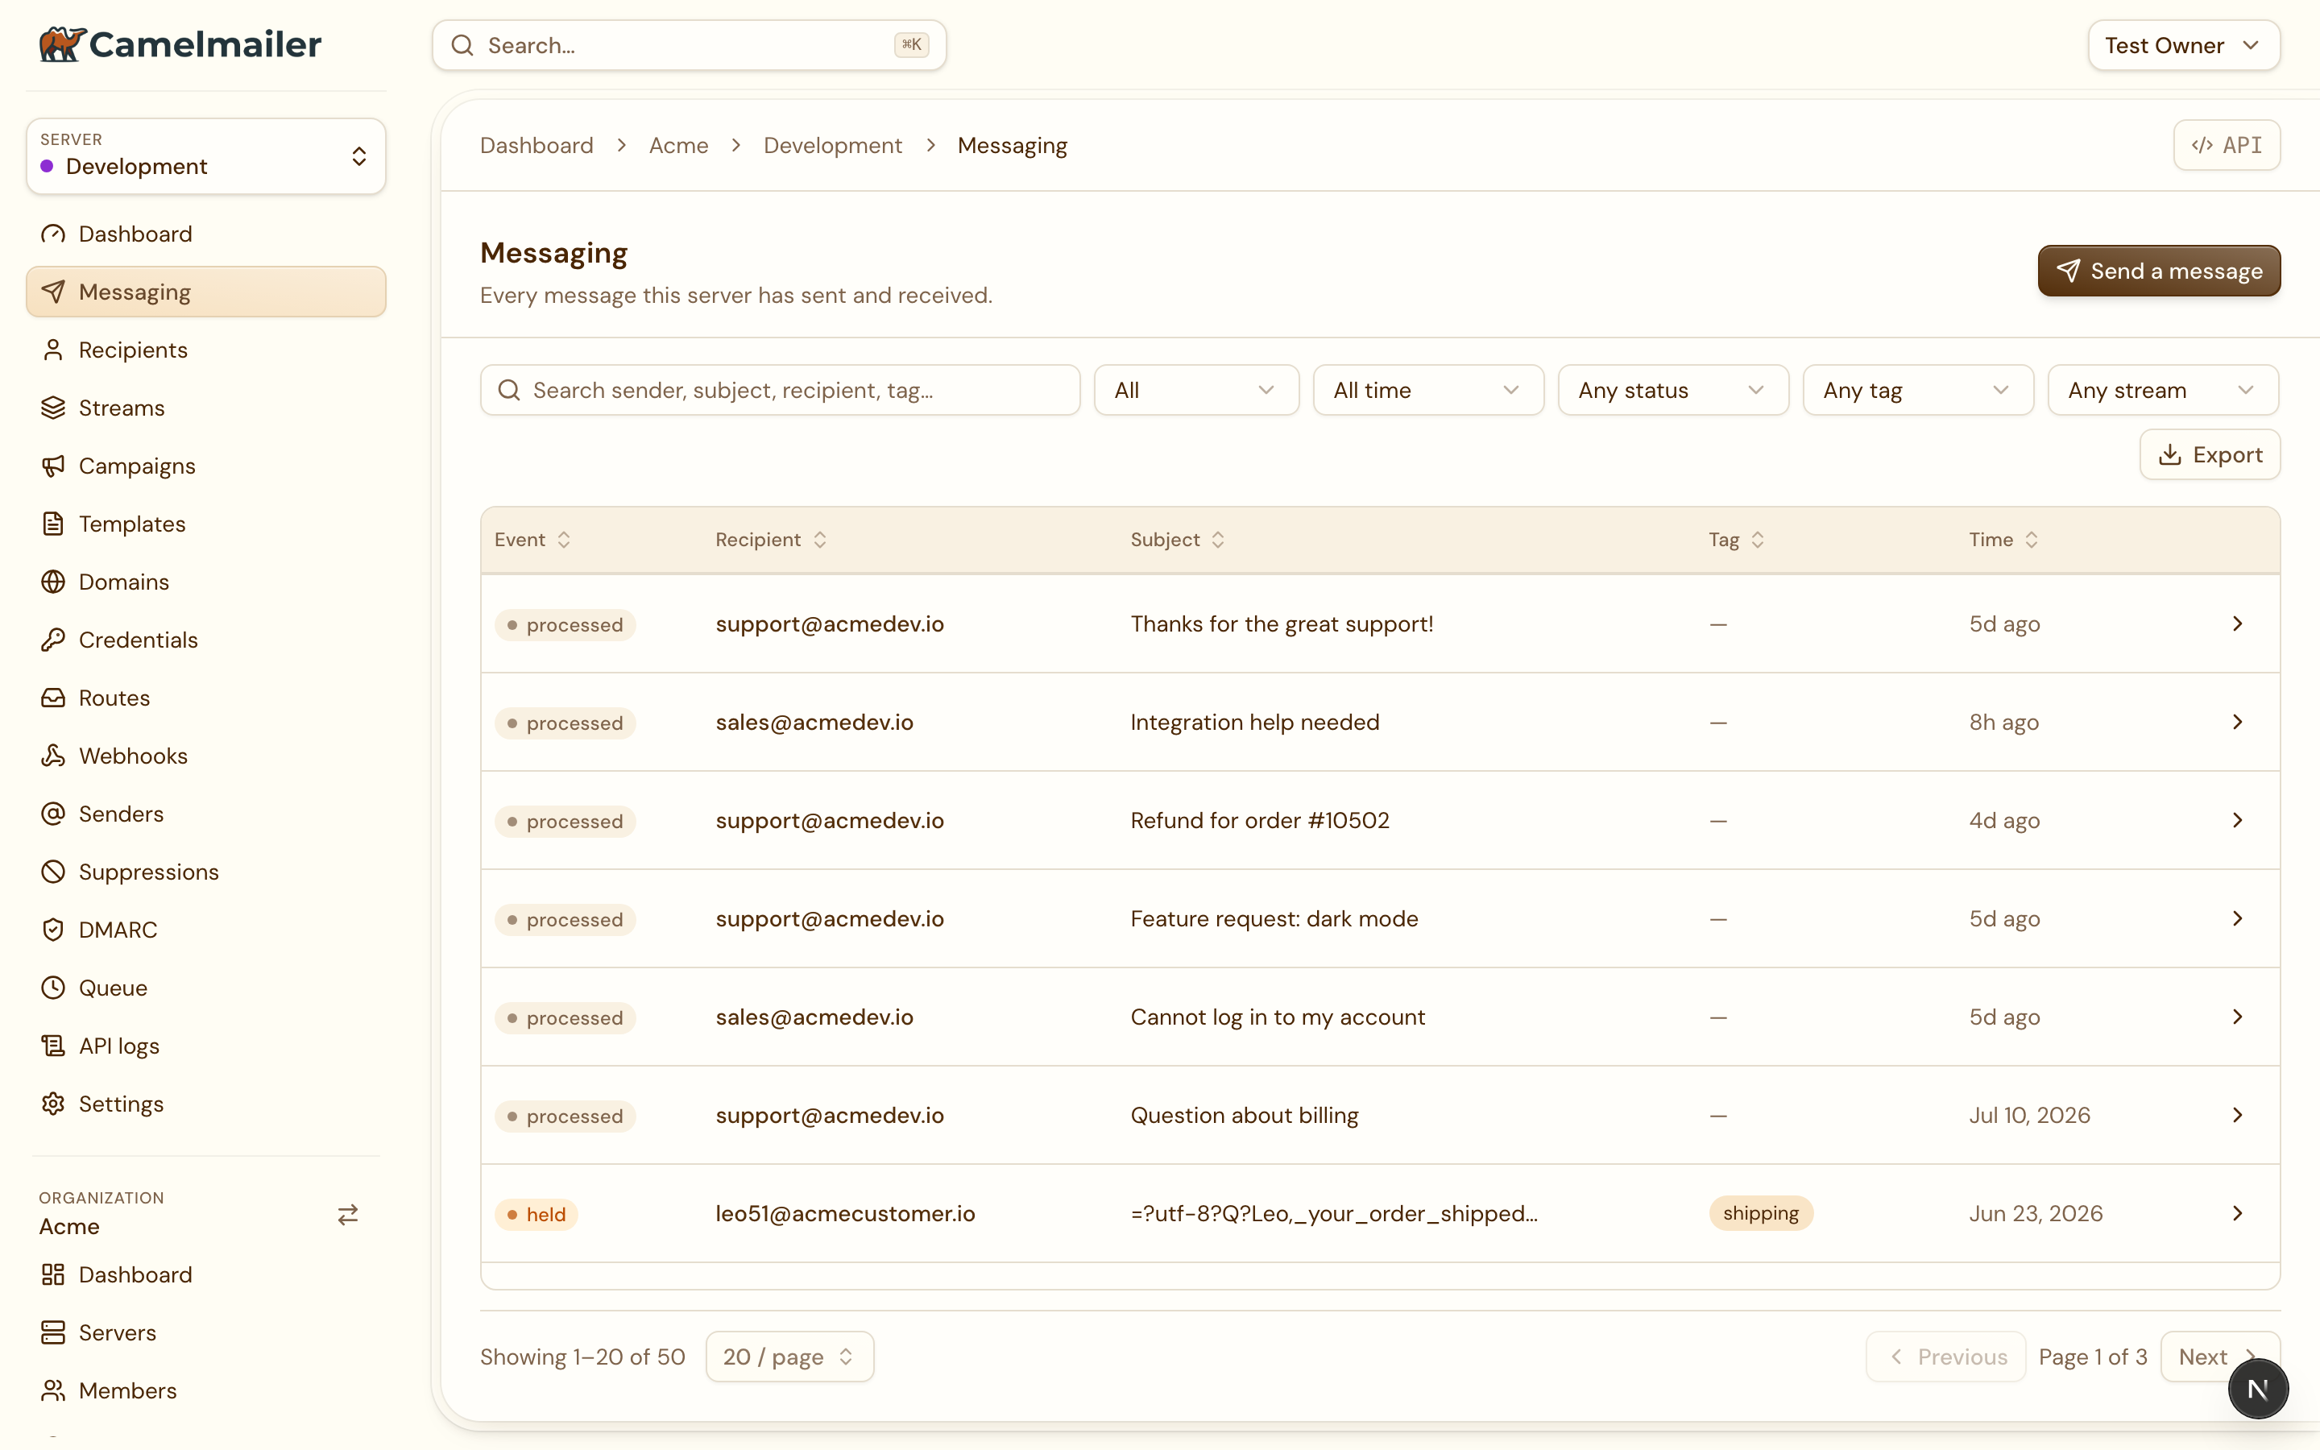
Task: Open the Question about billing row arrow
Action: (2238, 1116)
